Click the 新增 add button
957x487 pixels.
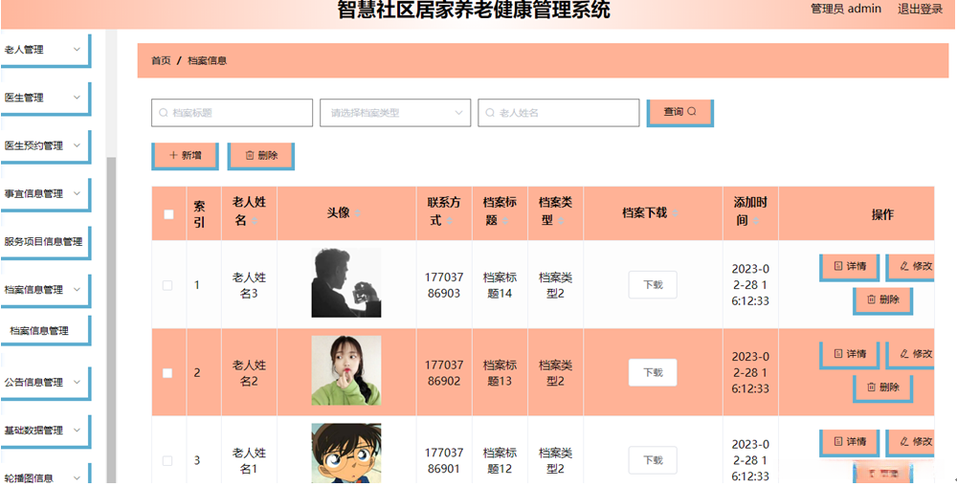click(185, 156)
